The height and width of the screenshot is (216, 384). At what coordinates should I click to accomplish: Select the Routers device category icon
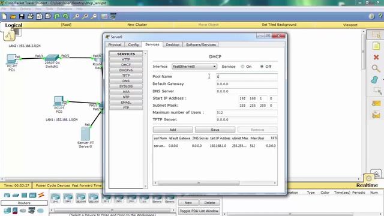pyautogui.click(x=7, y=195)
